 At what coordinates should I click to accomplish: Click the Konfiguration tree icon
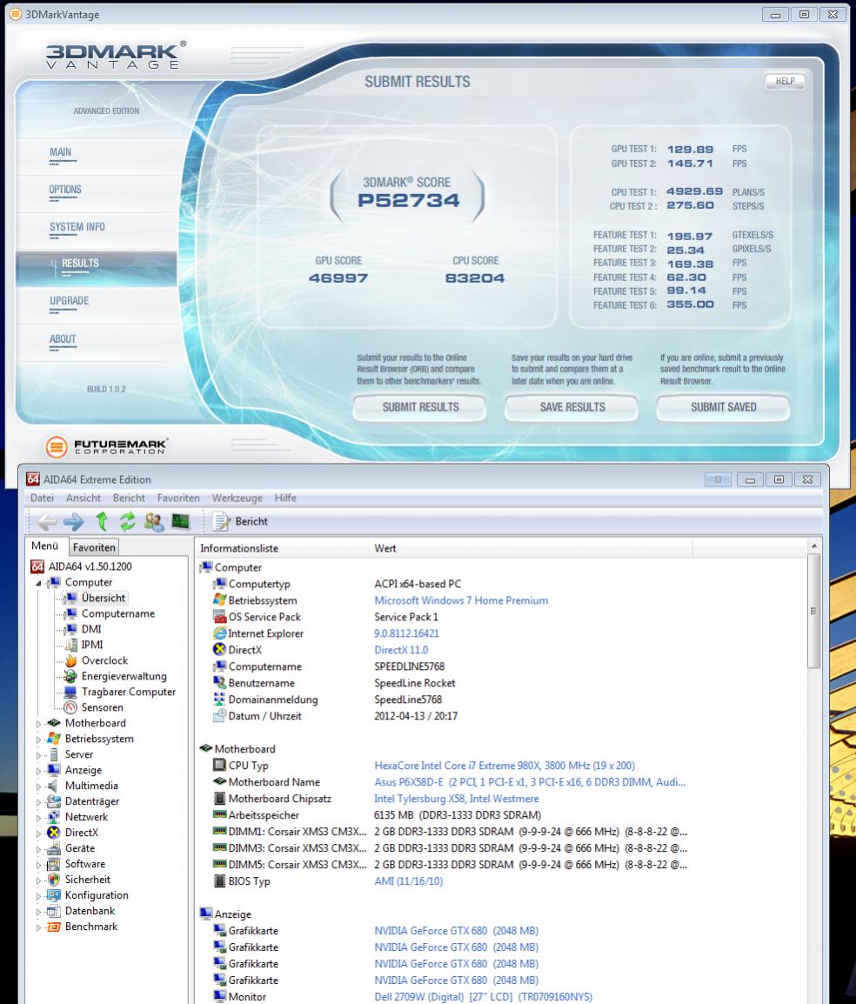pos(54,895)
